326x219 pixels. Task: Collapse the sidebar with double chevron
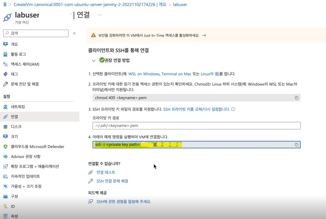75,33
